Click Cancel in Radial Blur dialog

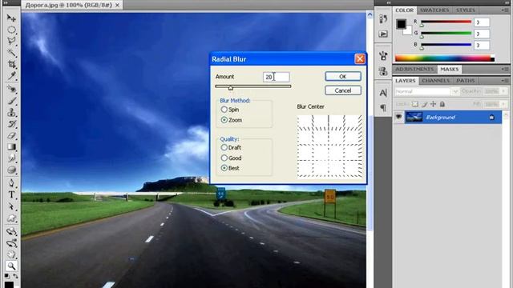coord(343,90)
